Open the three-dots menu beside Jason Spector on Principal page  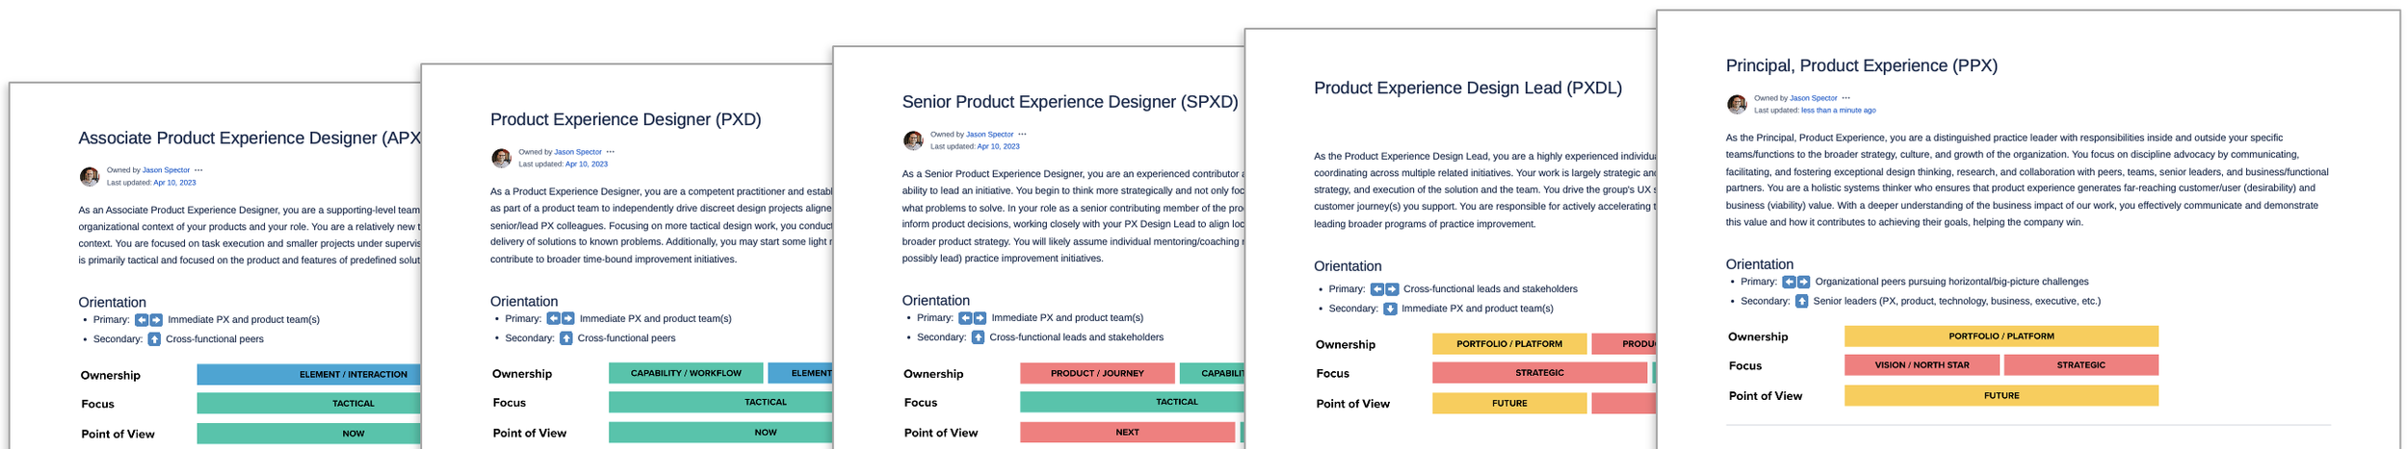(1845, 98)
